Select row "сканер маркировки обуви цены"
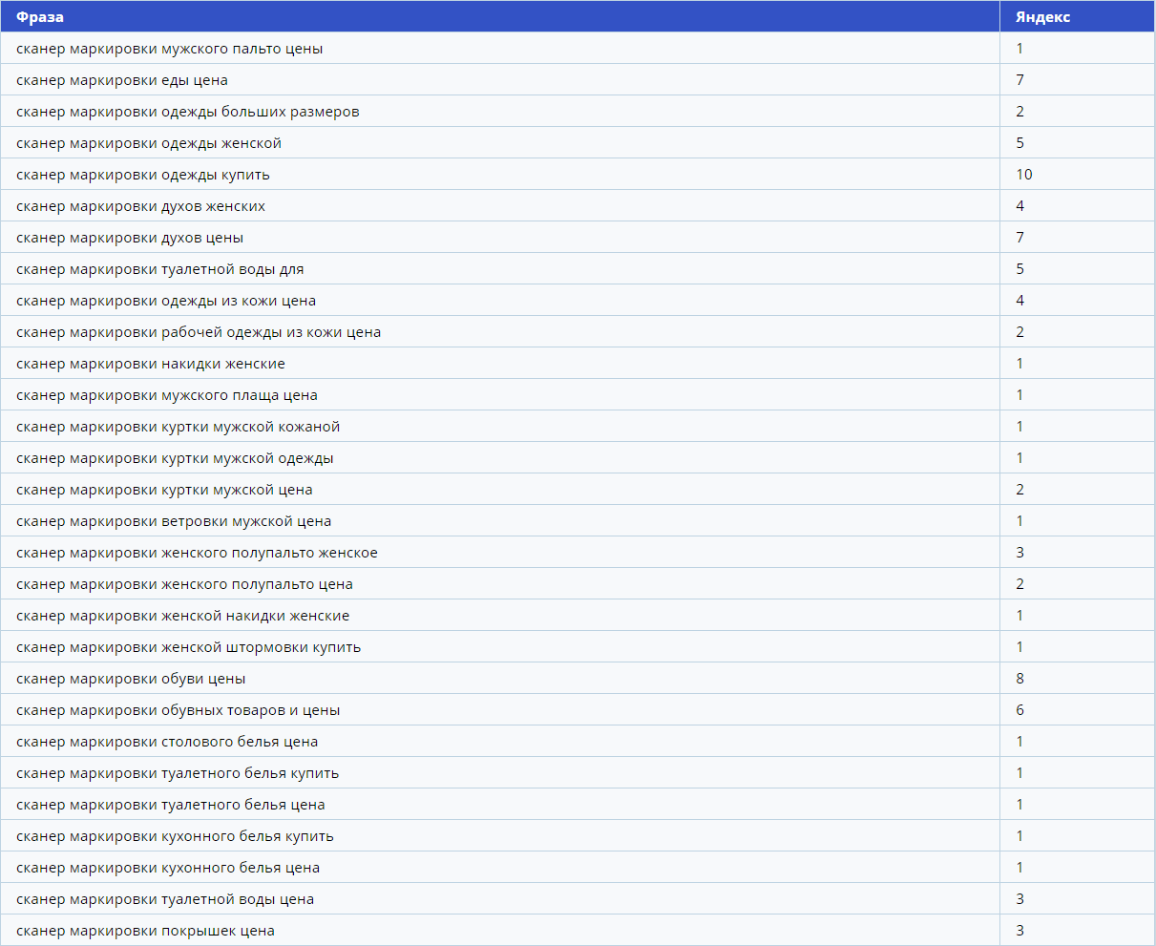The height and width of the screenshot is (946, 1156). pos(578,679)
